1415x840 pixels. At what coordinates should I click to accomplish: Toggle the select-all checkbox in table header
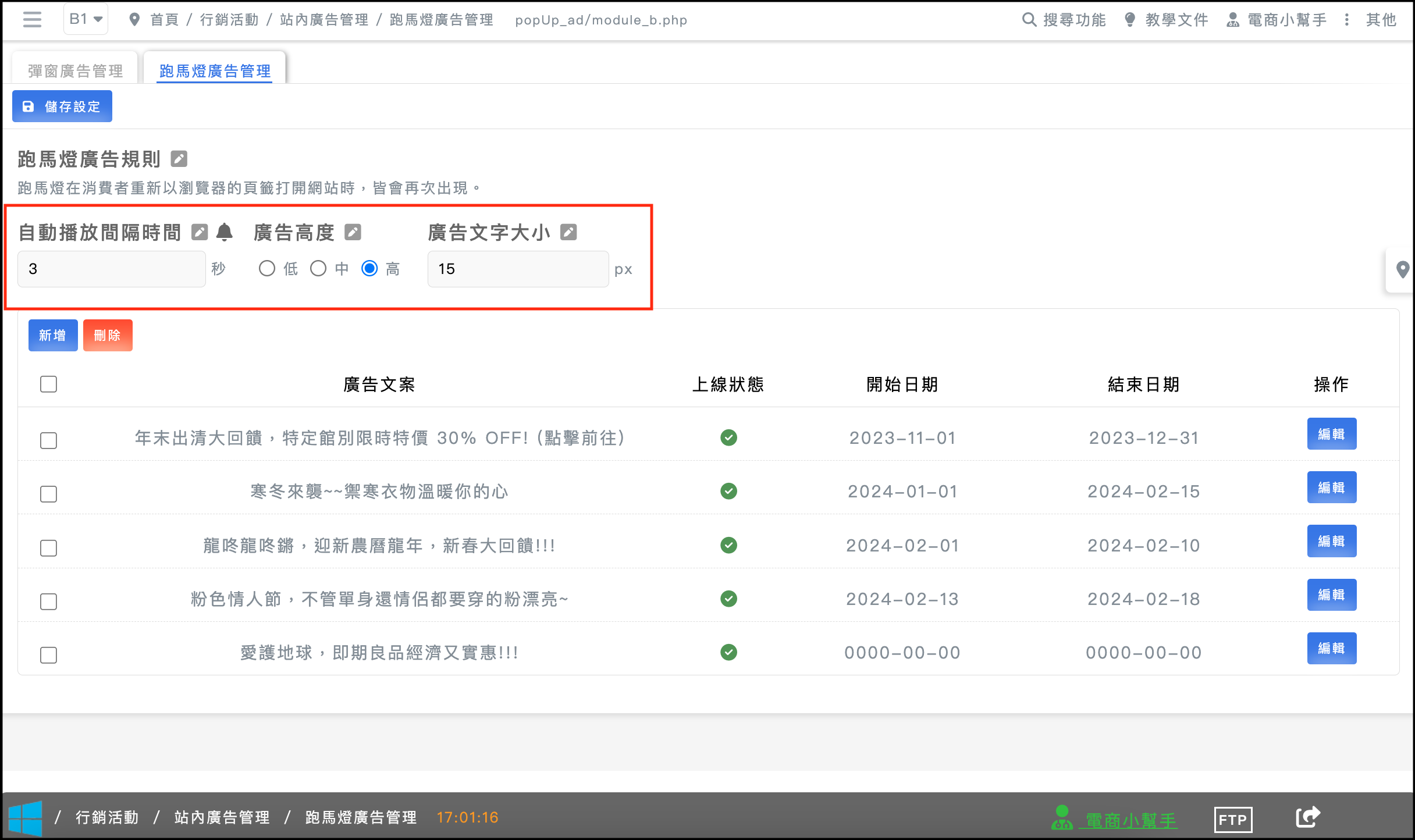48,384
